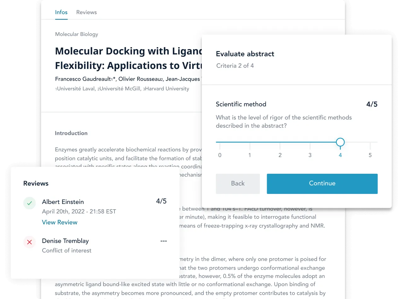Viewport: 403px width, 299px height.
Task: Select the Infos tab
Action: click(x=61, y=12)
